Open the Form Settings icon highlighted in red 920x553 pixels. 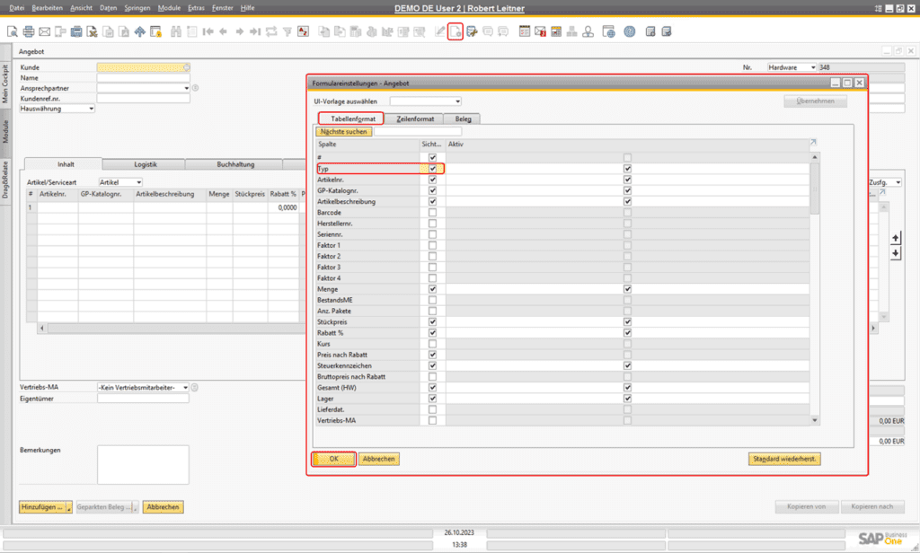[x=454, y=31]
